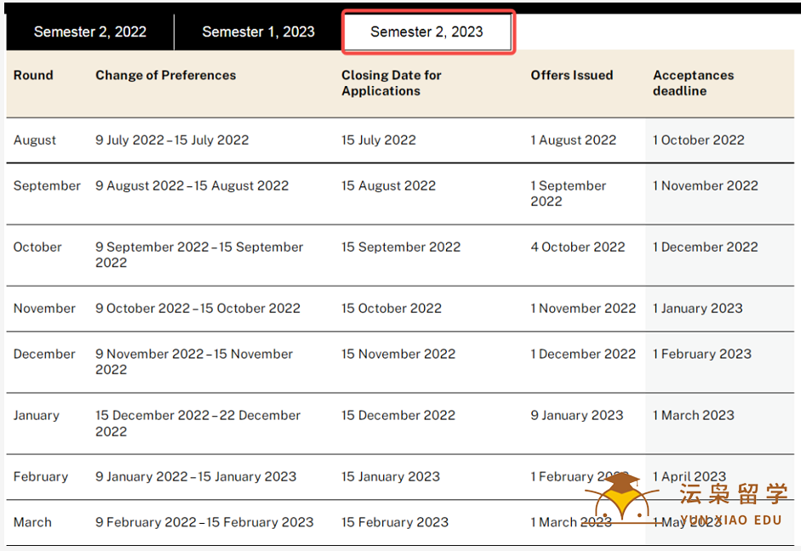The width and height of the screenshot is (801, 551).
Task: Click closing date '15 January 2023'
Action: tap(391, 476)
